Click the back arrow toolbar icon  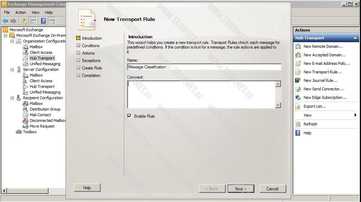point(5,21)
